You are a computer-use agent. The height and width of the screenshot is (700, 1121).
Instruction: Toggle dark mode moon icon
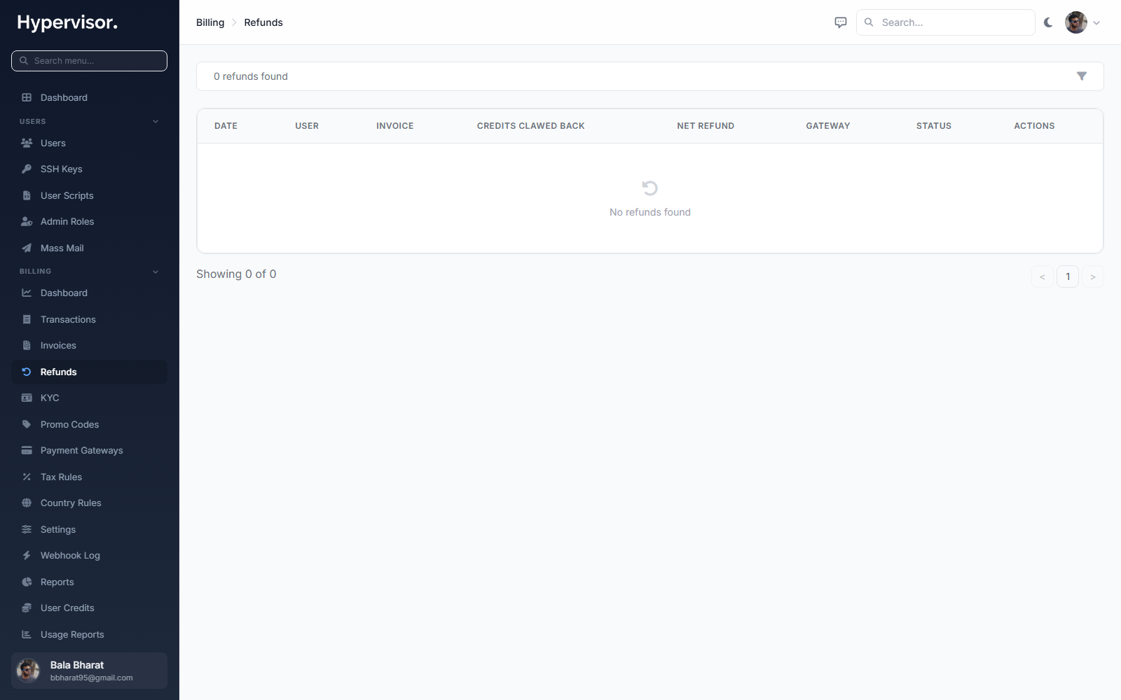(1048, 22)
